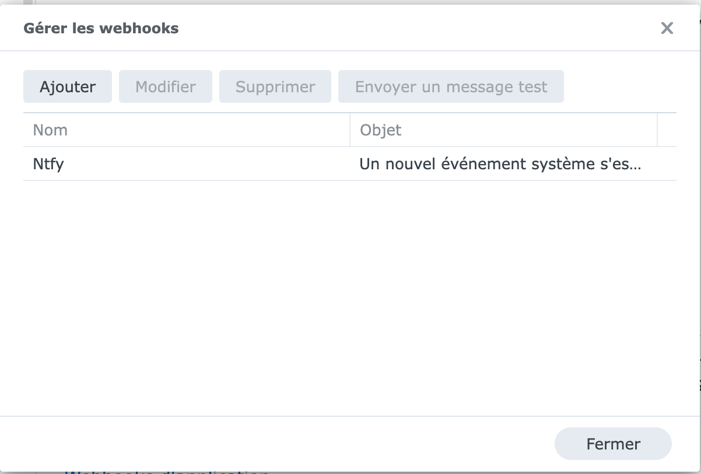
Task: Sort webhooks by the Nom column
Action: tap(187, 130)
